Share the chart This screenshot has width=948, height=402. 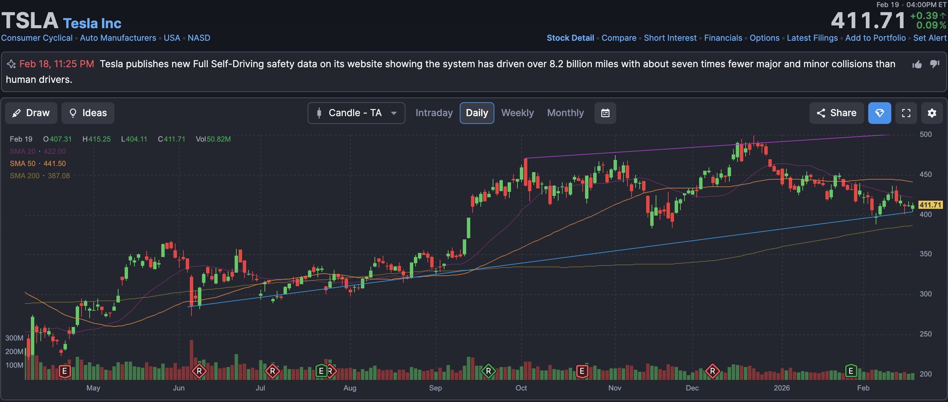tap(836, 113)
